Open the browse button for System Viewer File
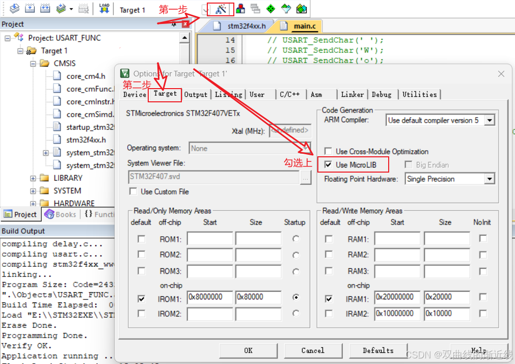The width and height of the screenshot is (515, 364). coord(306,177)
